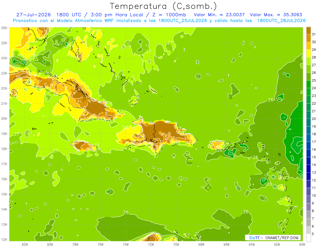Click the '8' label on the color scale
Viewport: 321px width, 248px height.
(313, 211)
